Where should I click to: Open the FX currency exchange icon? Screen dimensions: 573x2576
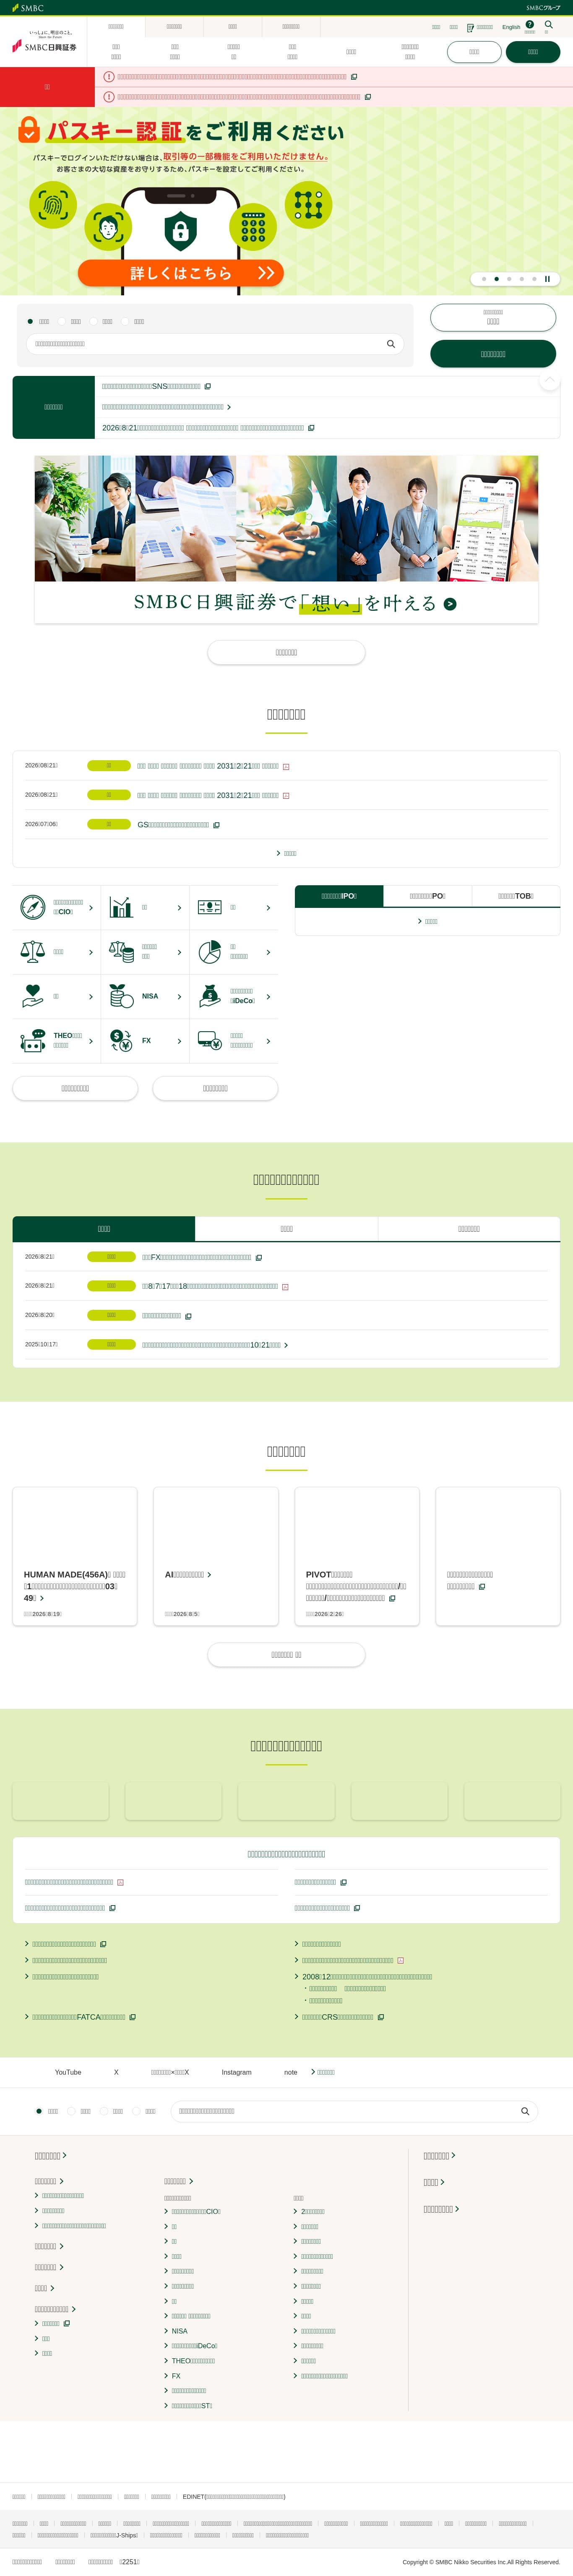click(x=121, y=1041)
